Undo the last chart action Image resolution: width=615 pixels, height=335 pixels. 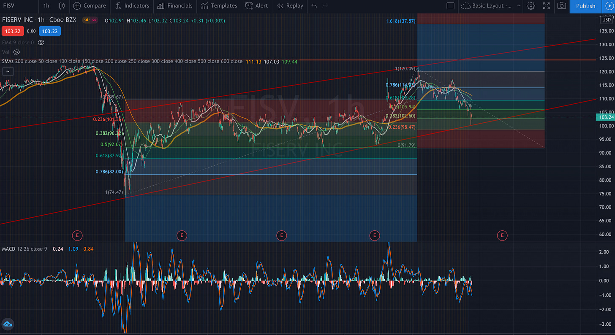coord(314,6)
